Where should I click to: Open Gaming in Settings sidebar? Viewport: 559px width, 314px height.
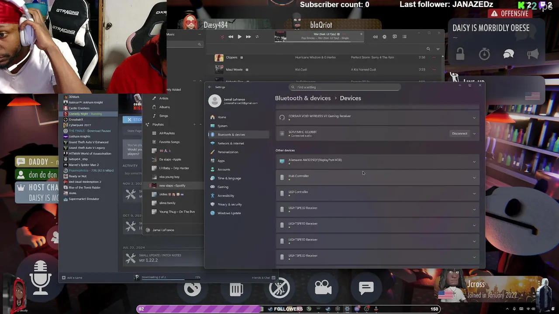(239, 187)
